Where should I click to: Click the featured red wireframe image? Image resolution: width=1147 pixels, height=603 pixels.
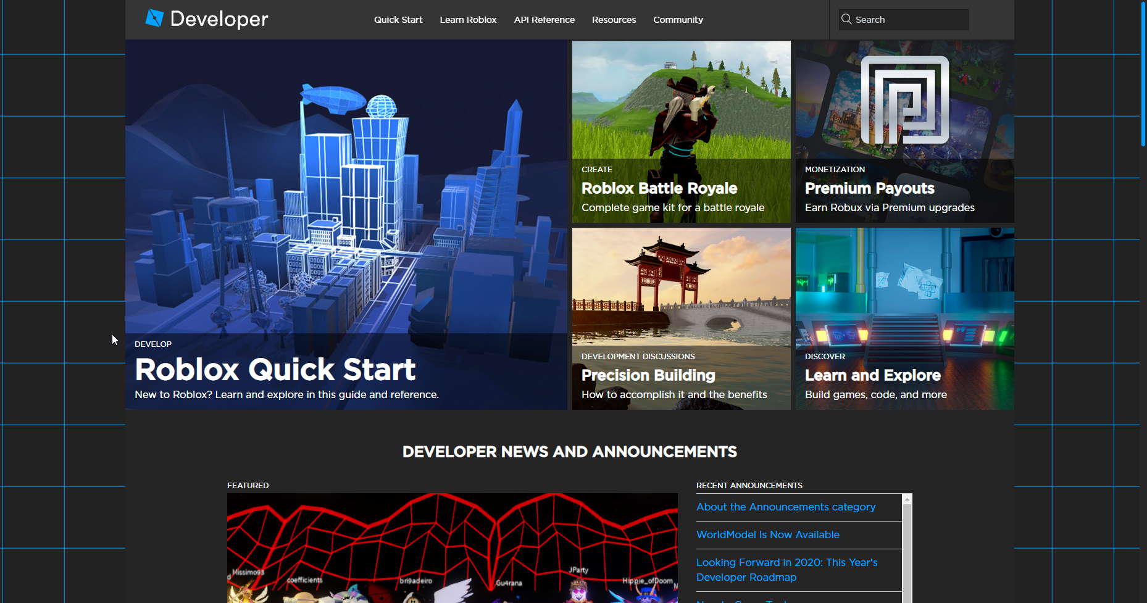[x=453, y=548]
